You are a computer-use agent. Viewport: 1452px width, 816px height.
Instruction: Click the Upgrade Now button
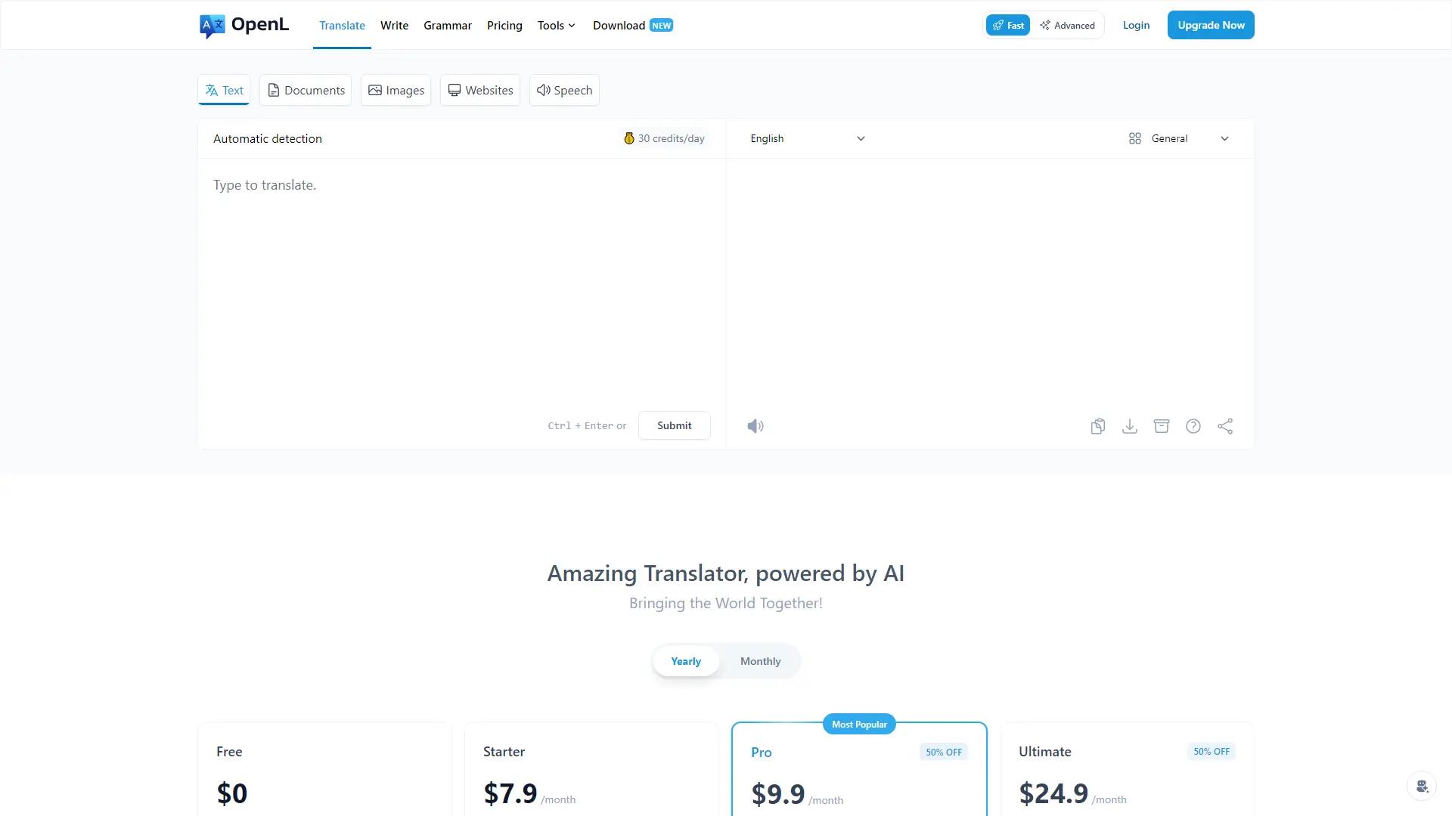(x=1211, y=25)
